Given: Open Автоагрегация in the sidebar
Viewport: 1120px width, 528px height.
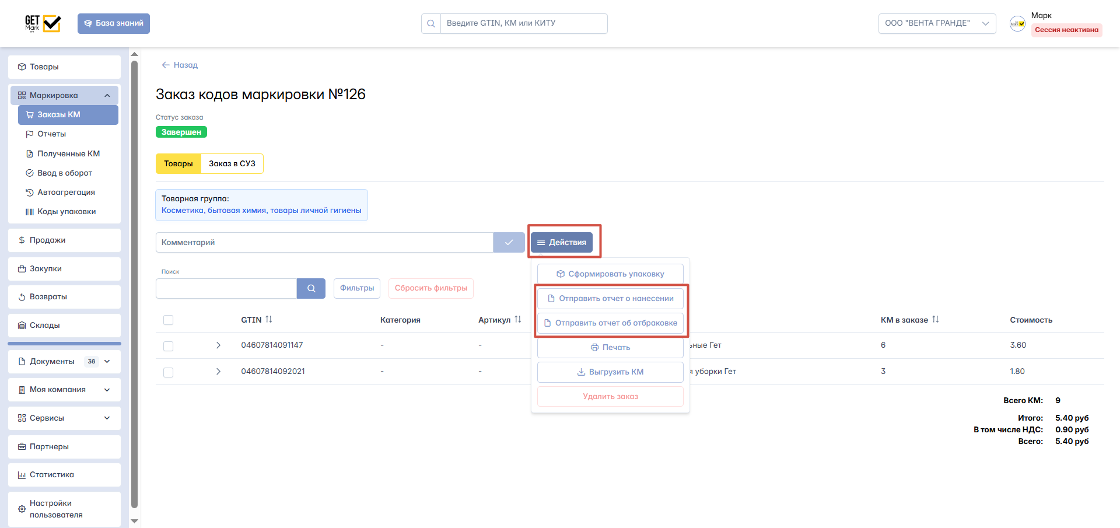Looking at the screenshot, I should coord(68,193).
